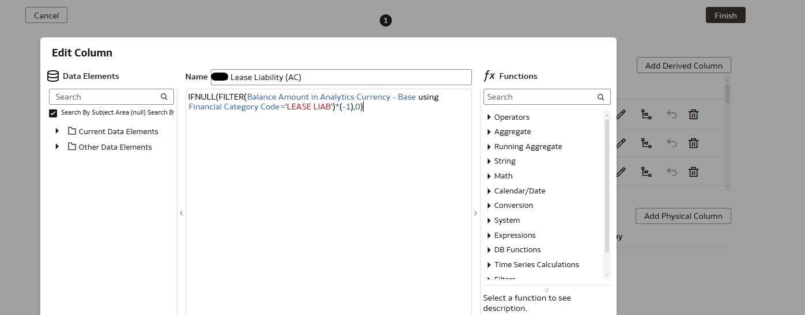
Task: Click Add Derived Column
Action: pyautogui.click(x=683, y=65)
